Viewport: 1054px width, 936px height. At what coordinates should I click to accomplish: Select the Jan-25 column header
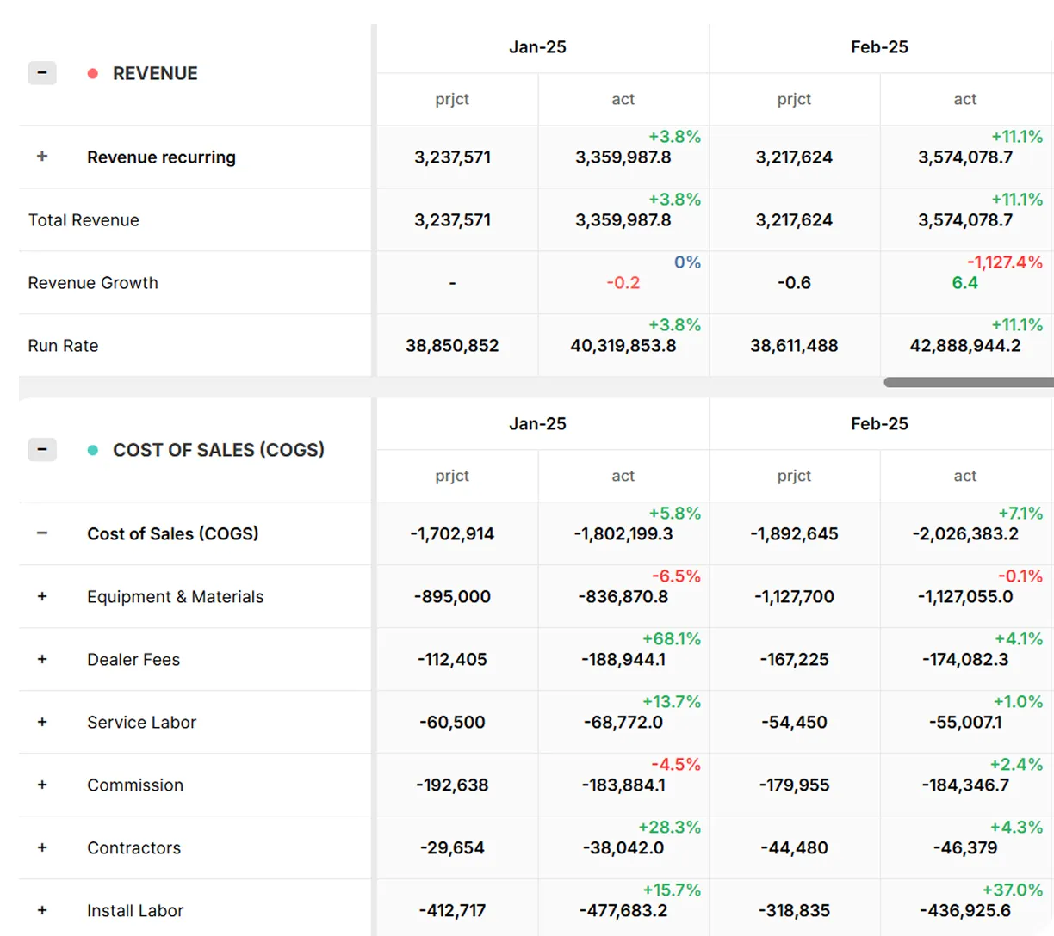coord(537,47)
